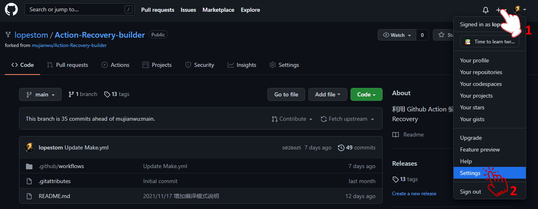The width and height of the screenshot is (538, 209).
Task: Open the notifications bell
Action: tap(486, 10)
